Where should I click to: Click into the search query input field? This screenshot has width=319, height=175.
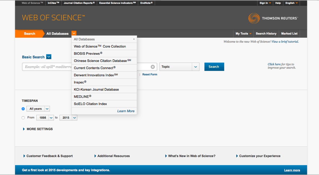(x=90, y=67)
